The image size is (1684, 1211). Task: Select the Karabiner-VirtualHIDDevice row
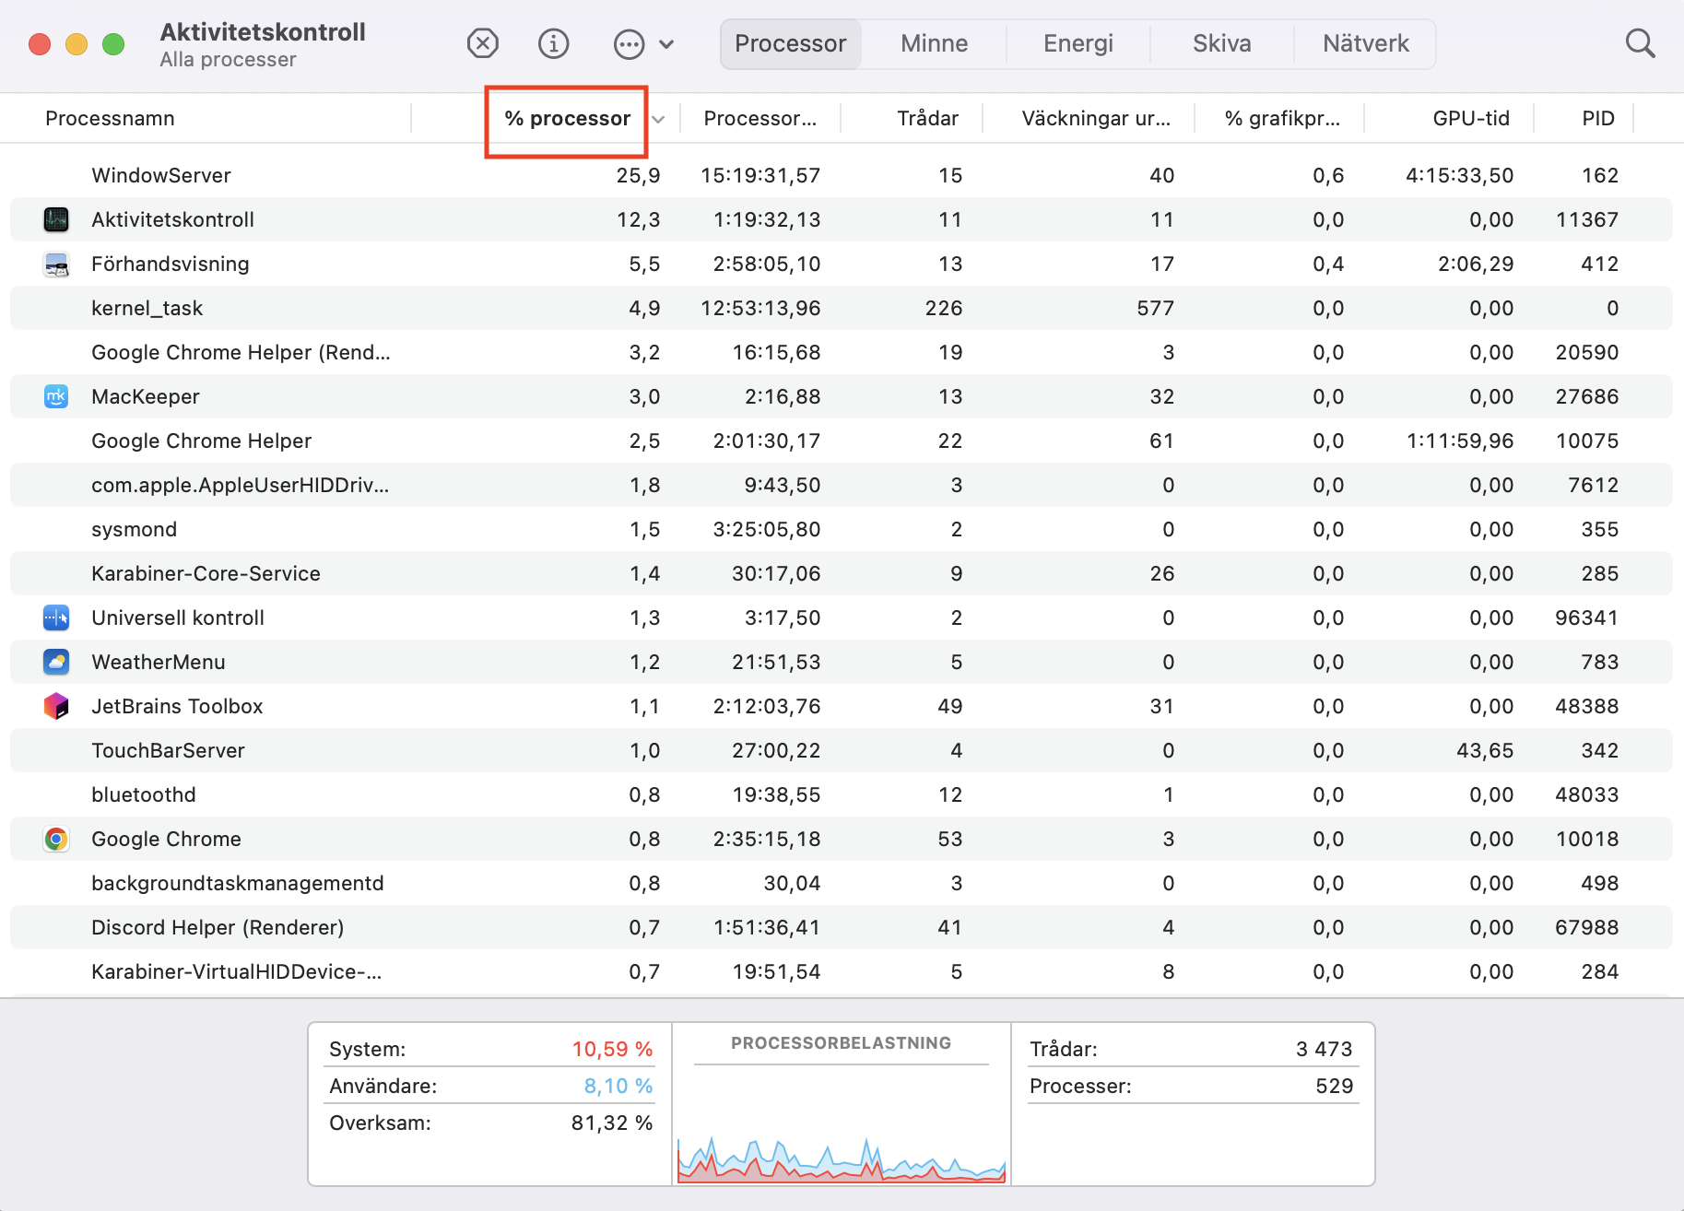coord(842,971)
